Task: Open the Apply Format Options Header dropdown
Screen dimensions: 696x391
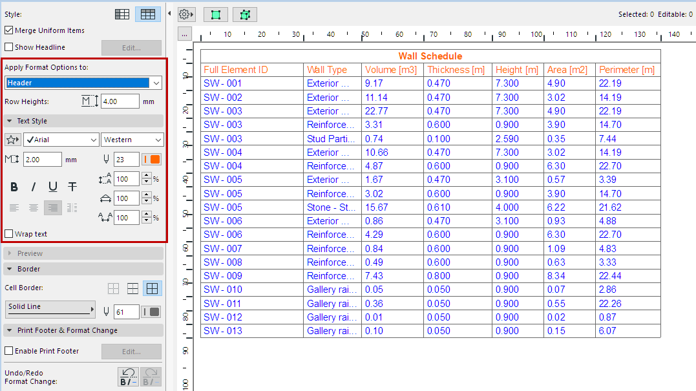Action: [x=83, y=83]
